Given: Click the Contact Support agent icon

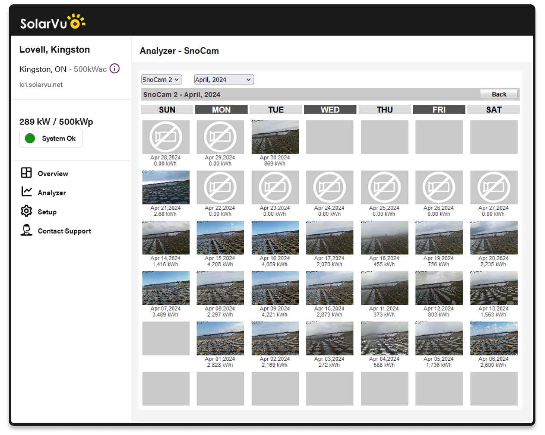Looking at the screenshot, I should tap(27, 230).
